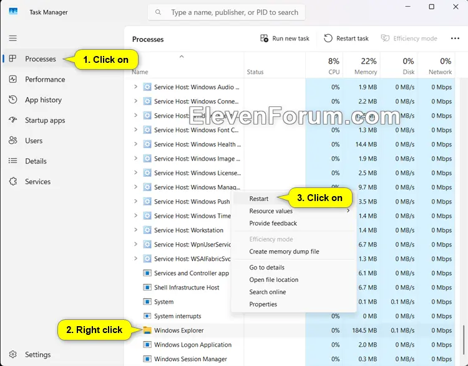Click the Restart task button label
The height and width of the screenshot is (366, 468).
pos(352,39)
